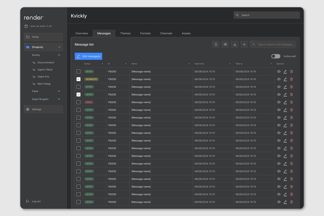This screenshot has height=216, width=324.
Task: Check the ERROR row checkbox
Action: tap(78, 102)
